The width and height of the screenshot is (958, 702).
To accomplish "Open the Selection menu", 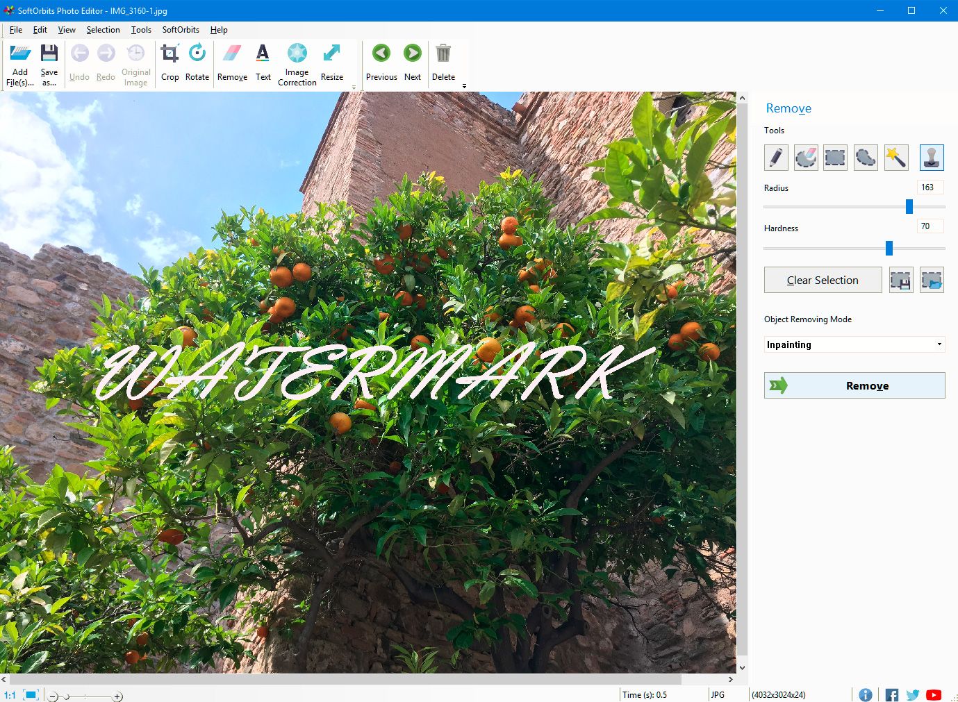I will tap(103, 30).
